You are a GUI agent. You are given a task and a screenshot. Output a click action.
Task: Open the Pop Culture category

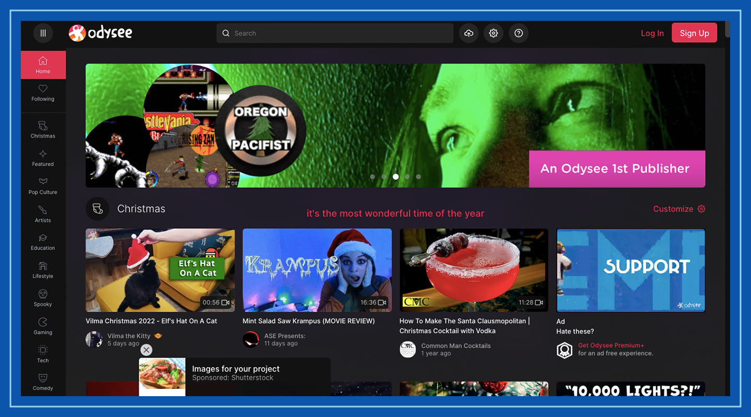42,185
